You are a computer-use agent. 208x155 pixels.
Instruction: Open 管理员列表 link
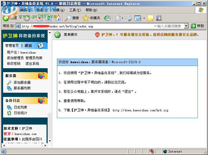point(34,58)
